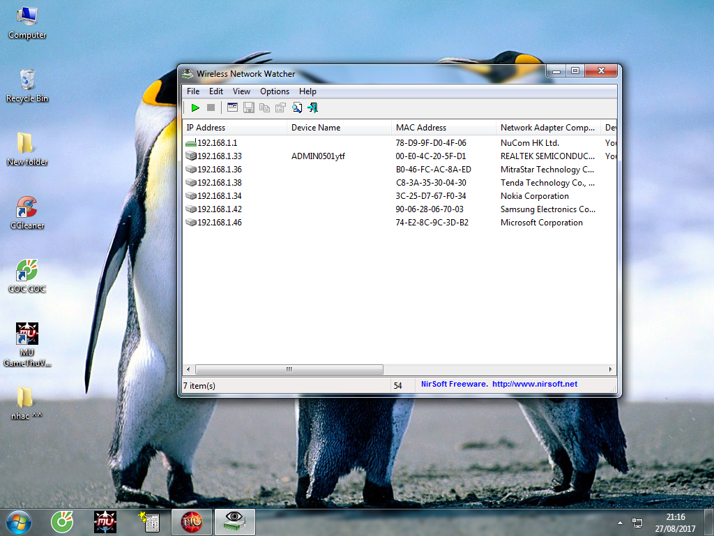This screenshot has height=536, width=714.
Task: Start scanning with the green play icon
Action: point(195,108)
